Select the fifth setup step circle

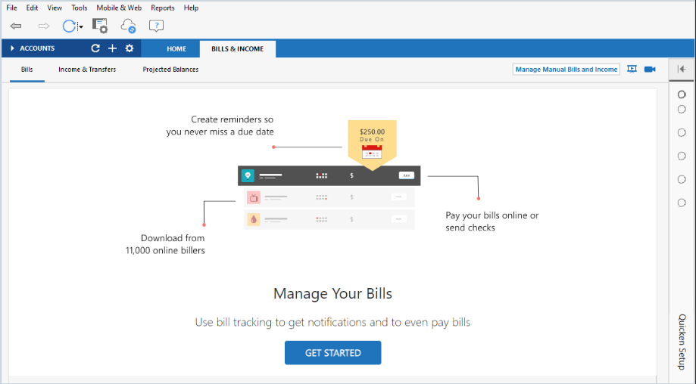coord(682,179)
